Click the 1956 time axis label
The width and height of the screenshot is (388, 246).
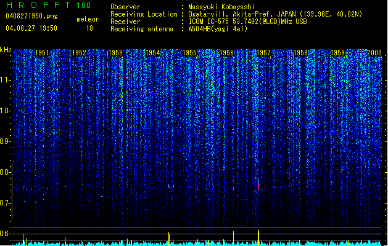coord(226,52)
